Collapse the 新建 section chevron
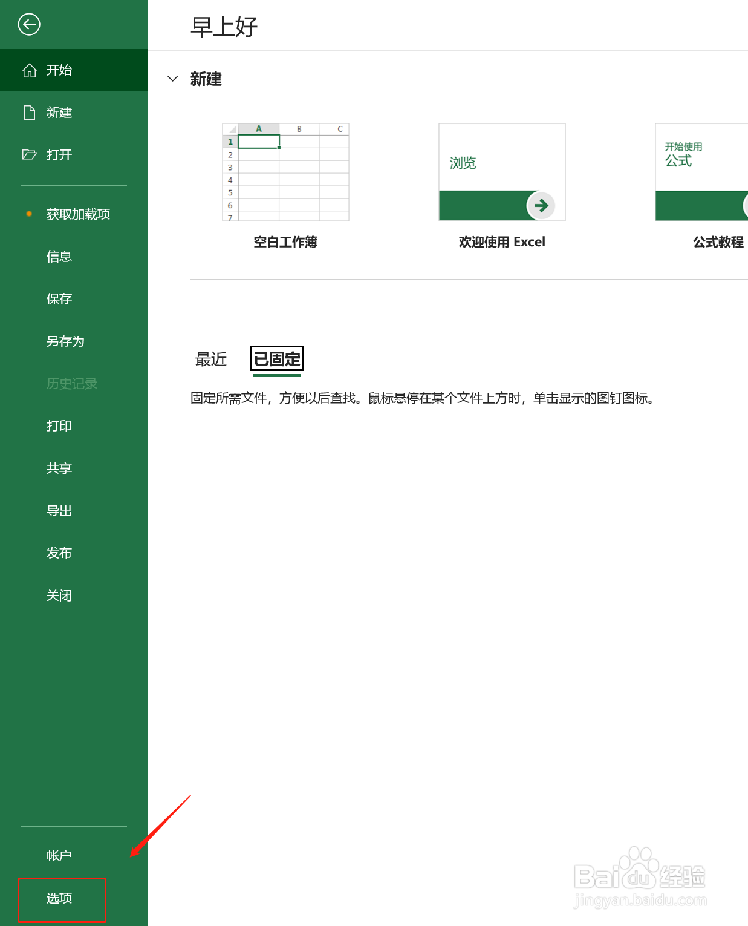This screenshot has width=748, height=926. pos(173,79)
